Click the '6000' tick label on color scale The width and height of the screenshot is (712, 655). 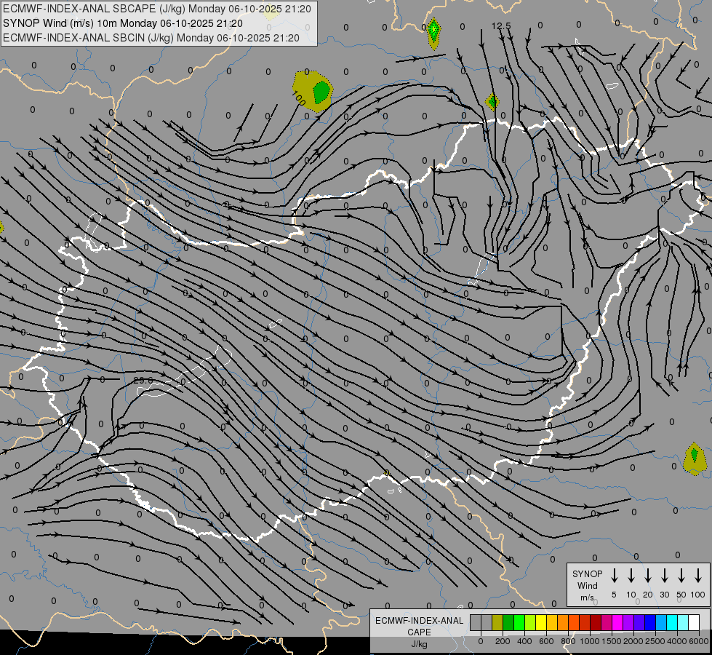tap(699, 641)
